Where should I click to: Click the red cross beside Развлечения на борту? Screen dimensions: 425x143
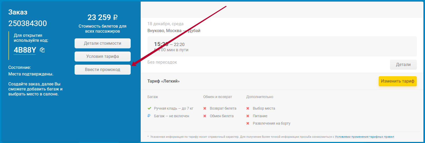pos(248,123)
